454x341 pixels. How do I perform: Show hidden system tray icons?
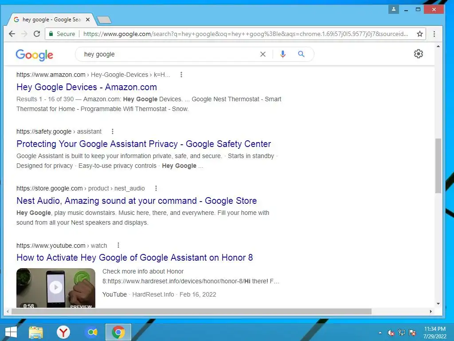coord(380,333)
